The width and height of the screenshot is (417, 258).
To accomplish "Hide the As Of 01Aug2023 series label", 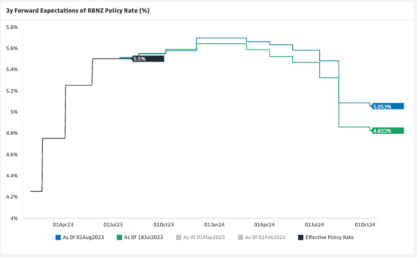I will (x=83, y=237).
